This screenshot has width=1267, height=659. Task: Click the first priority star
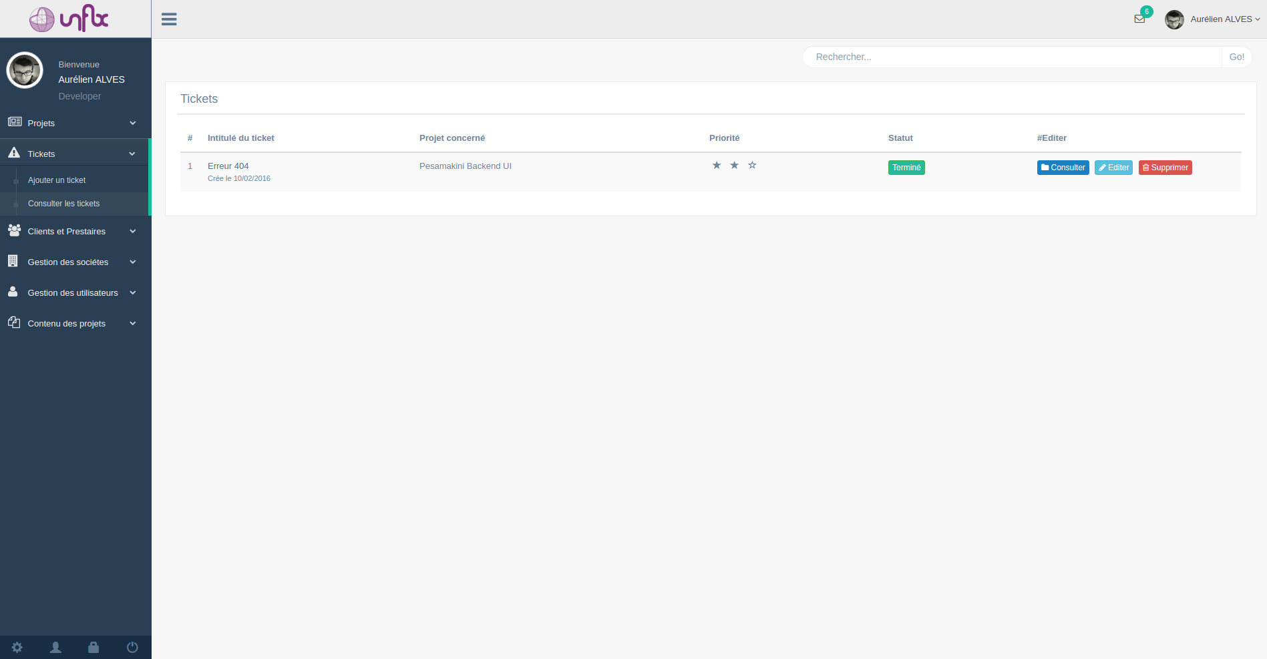click(x=717, y=165)
